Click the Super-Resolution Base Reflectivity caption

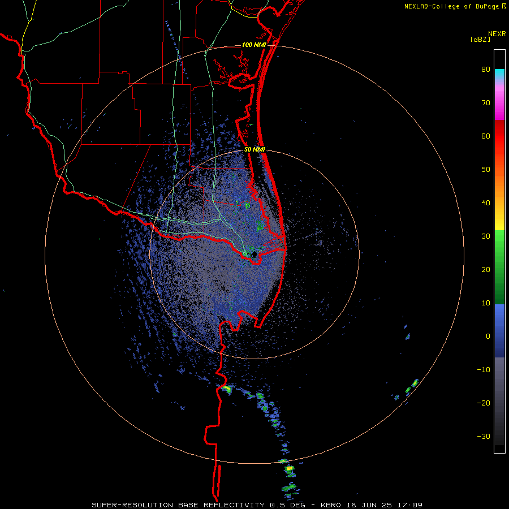(257, 505)
